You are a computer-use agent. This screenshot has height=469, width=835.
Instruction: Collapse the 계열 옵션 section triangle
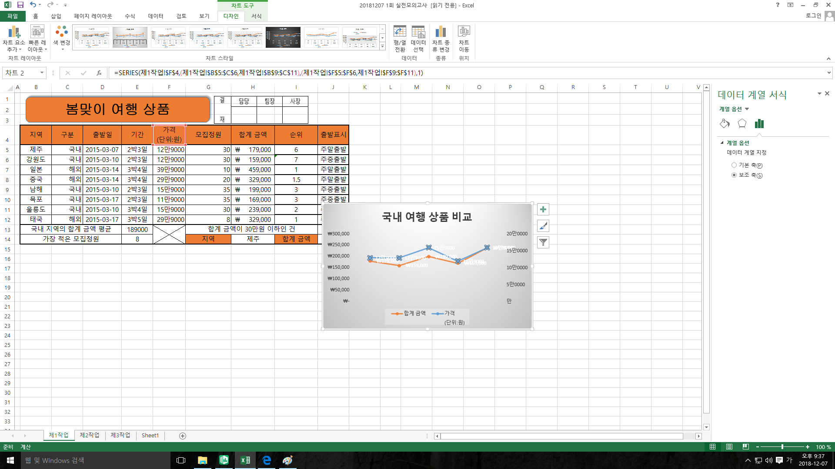click(x=722, y=143)
